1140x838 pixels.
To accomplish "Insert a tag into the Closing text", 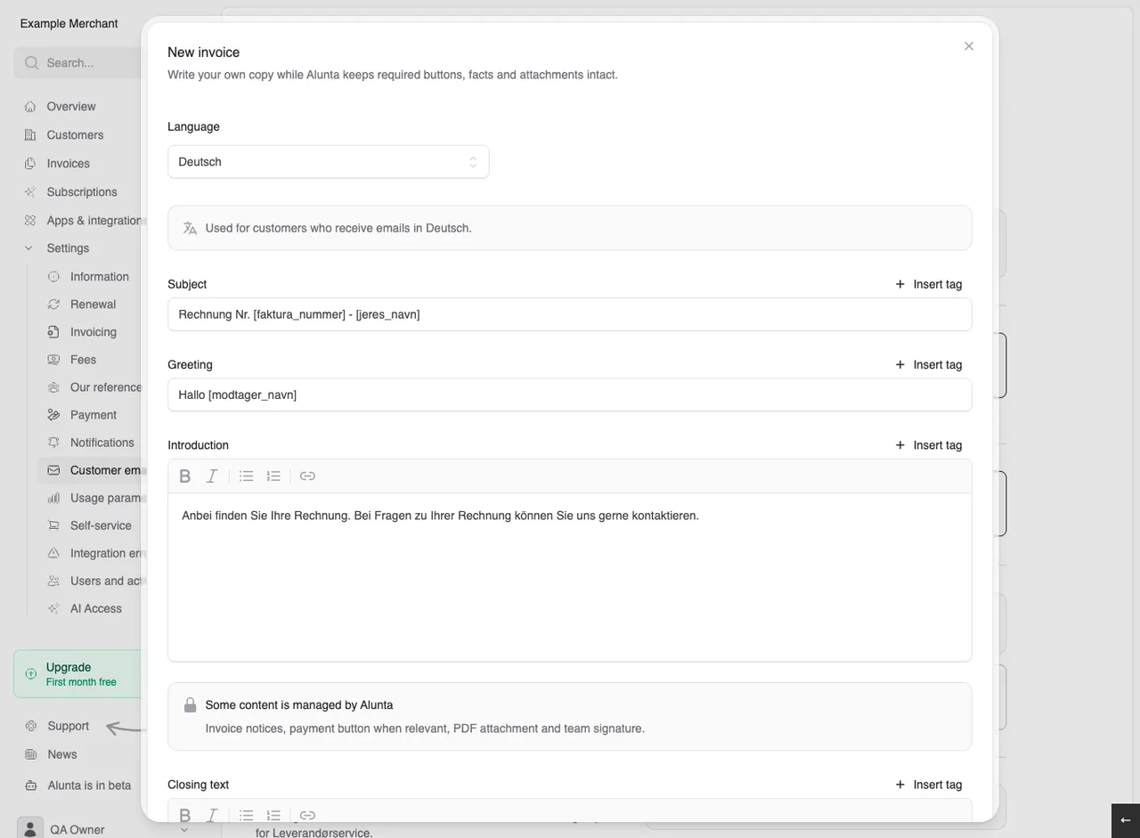I will pos(928,785).
